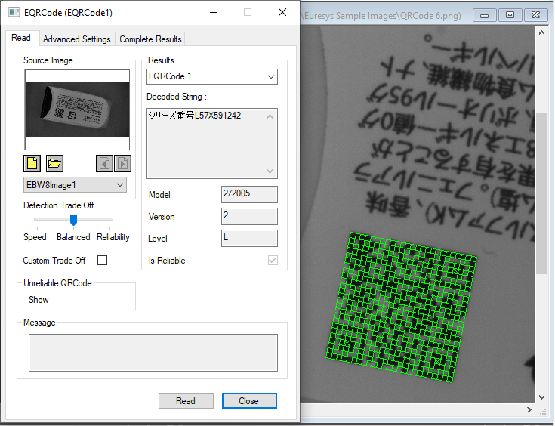Switch to the Advanced Settings tab
The height and width of the screenshot is (426, 555).
[x=76, y=39]
